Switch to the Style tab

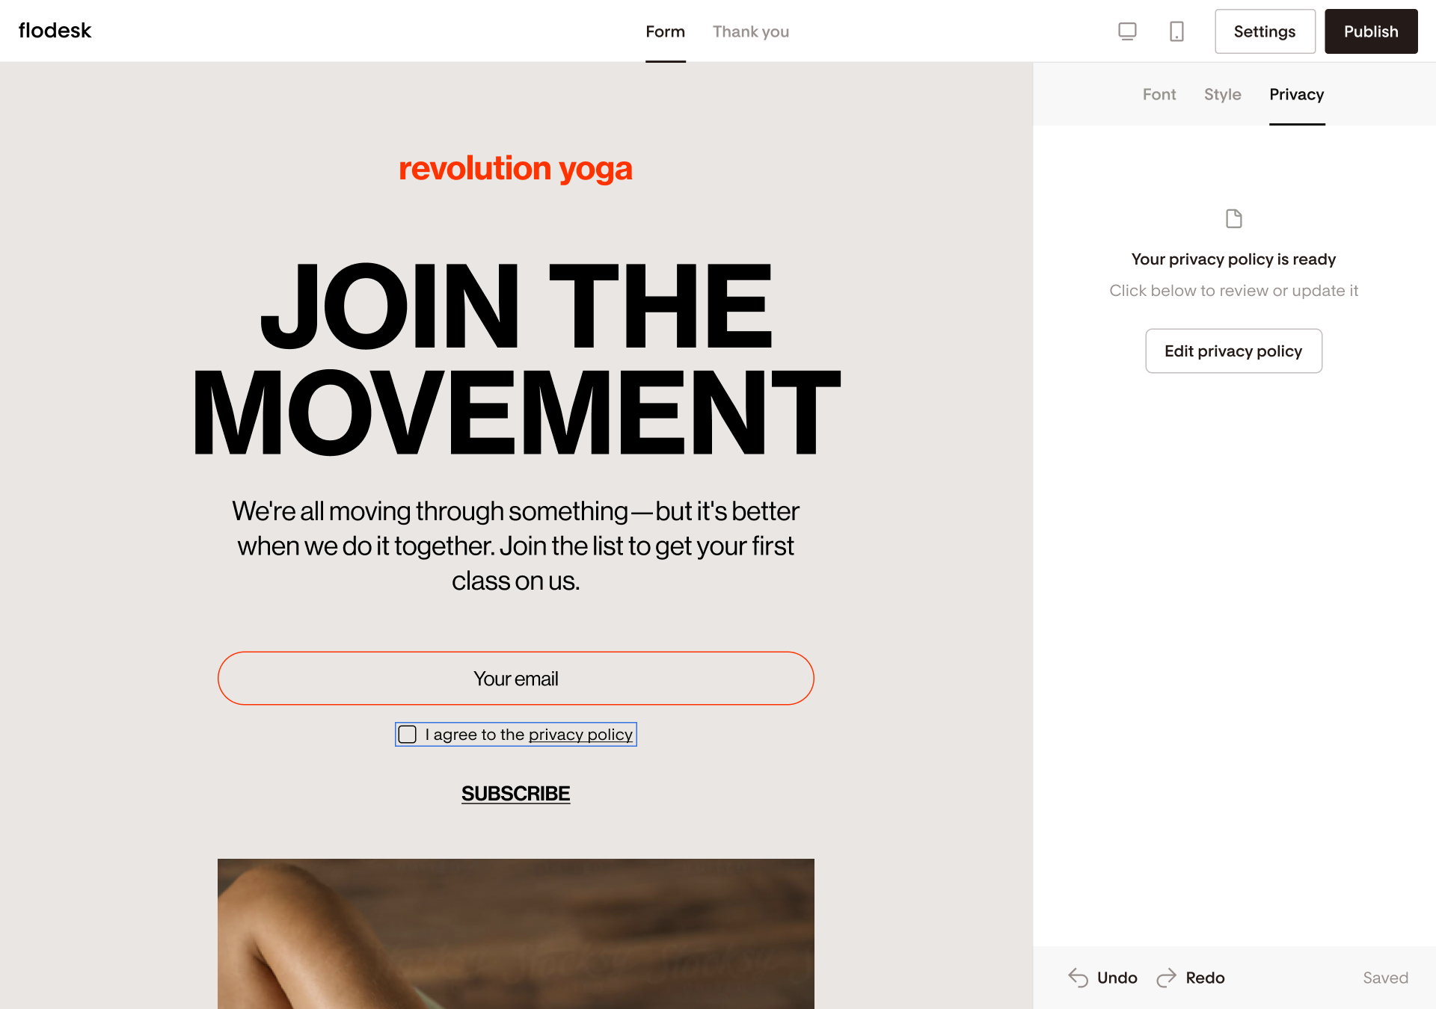coord(1223,94)
